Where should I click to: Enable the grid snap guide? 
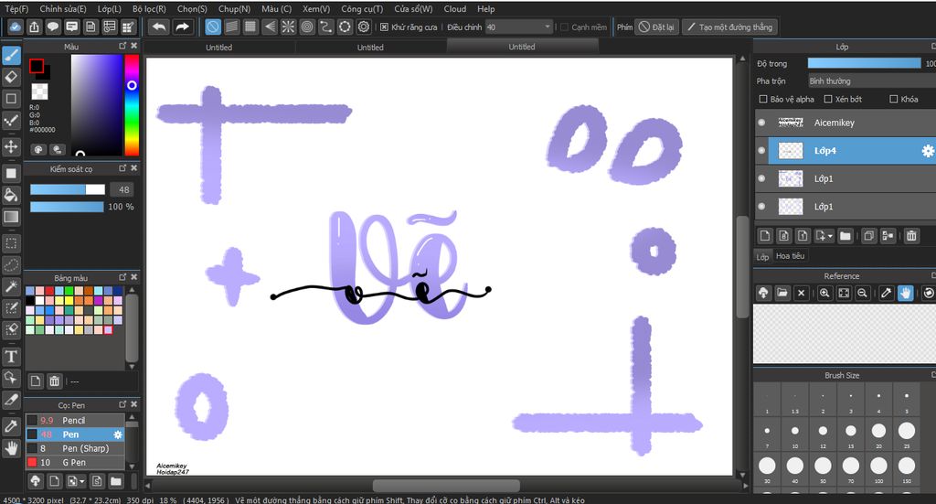[x=250, y=27]
